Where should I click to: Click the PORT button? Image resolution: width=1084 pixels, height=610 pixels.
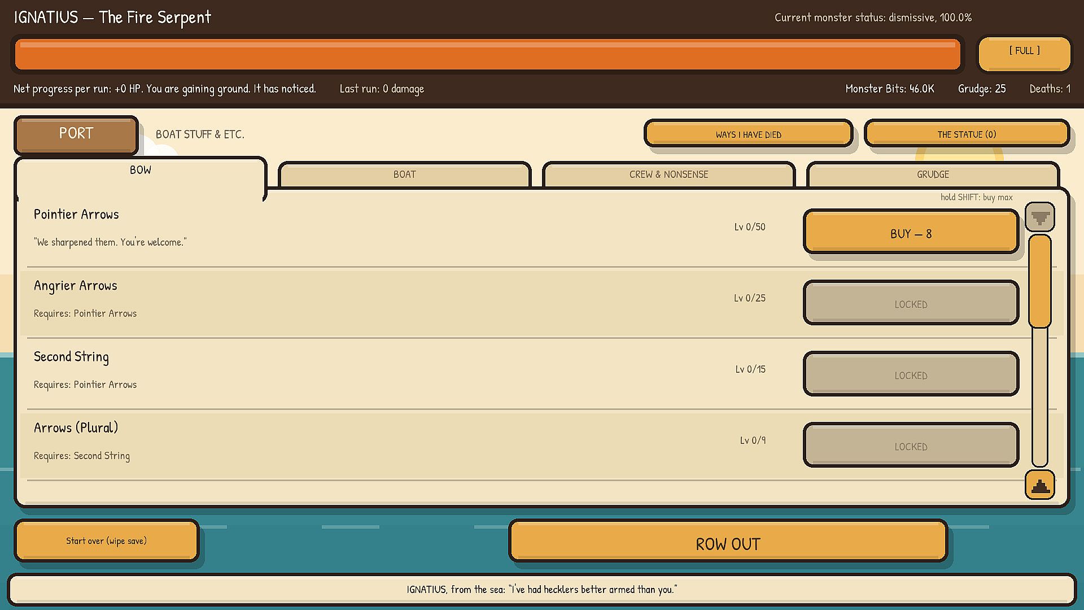pyautogui.click(x=76, y=134)
